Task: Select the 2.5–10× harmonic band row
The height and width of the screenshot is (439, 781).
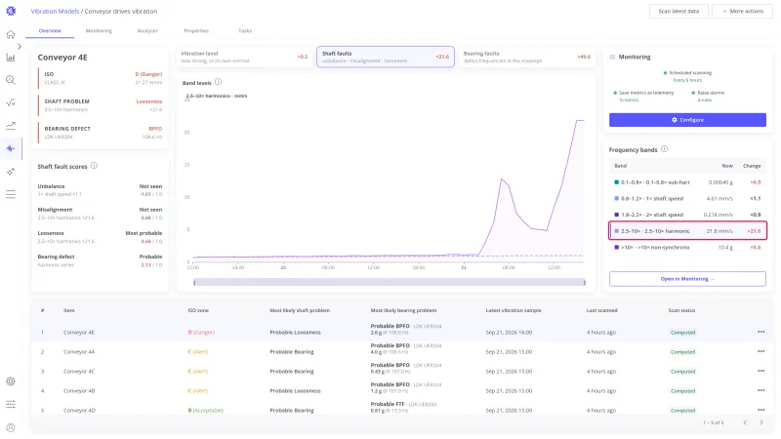Action: 687,231
